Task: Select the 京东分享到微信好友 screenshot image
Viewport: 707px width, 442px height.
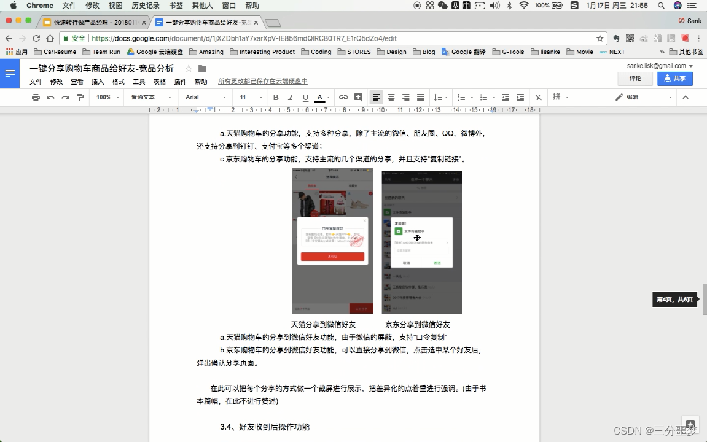Action: (x=421, y=242)
